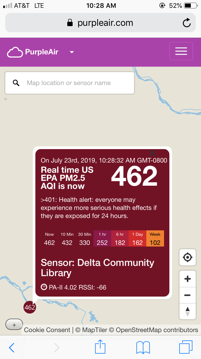The width and height of the screenshot is (201, 359).
Task: Reload the page with the refresh icon
Action: [x=187, y=23]
